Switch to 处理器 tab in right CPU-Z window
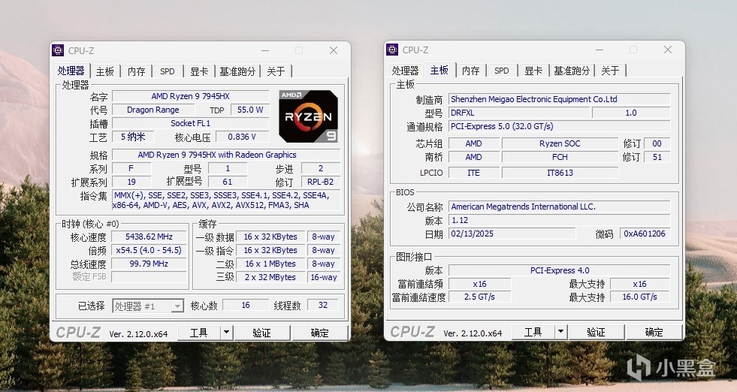Viewport: 737px width, 392px height. [405, 71]
